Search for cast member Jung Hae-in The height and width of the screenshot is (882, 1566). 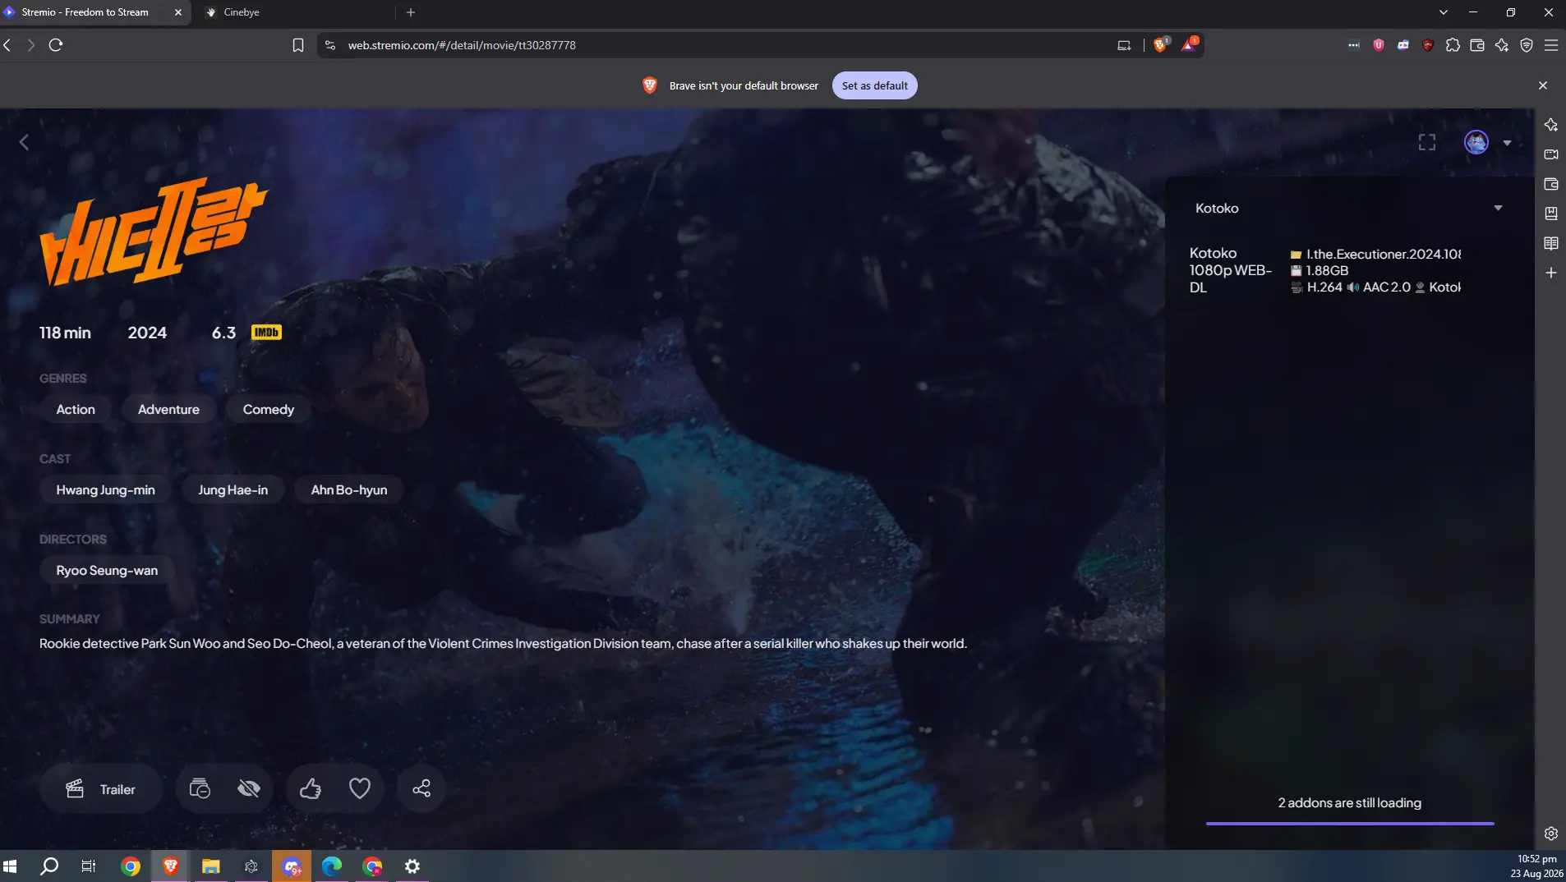coord(233,490)
